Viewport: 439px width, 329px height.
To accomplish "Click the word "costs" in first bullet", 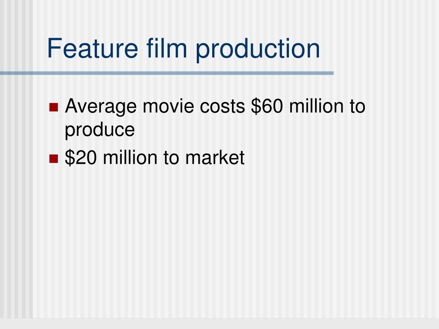I will point(223,107).
